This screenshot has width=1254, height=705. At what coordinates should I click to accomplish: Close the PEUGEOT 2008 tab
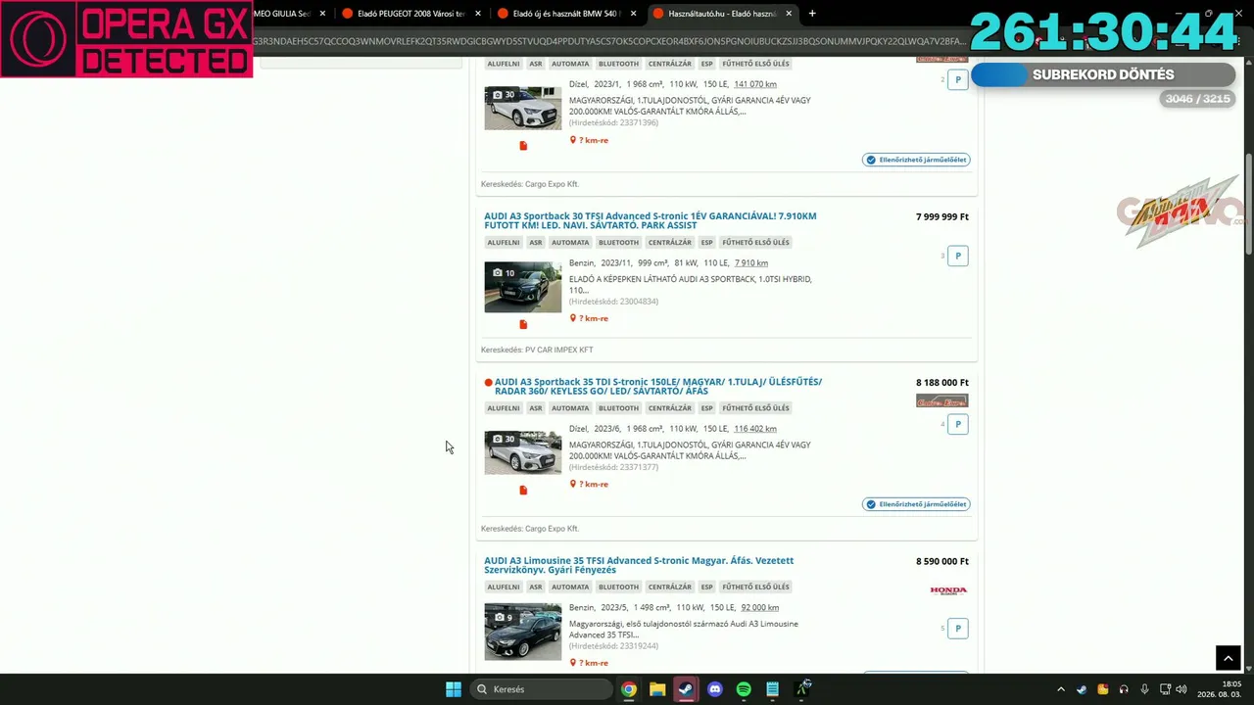(x=478, y=14)
